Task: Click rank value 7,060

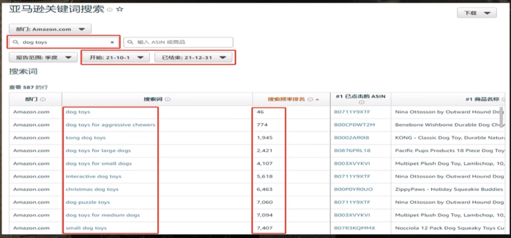Action: click(264, 202)
